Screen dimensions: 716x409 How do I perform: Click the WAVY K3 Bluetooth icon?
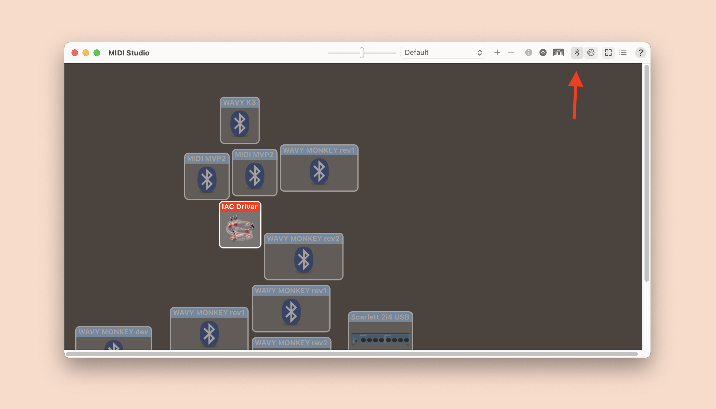coord(240,124)
